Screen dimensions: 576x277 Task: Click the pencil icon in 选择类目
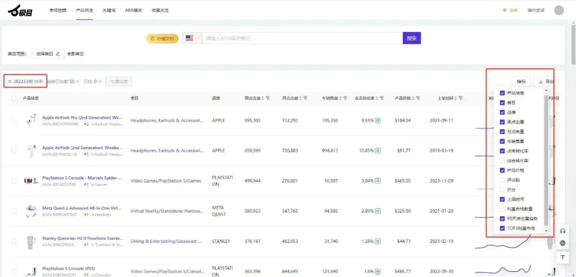pyautogui.click(x=58, y=54)
